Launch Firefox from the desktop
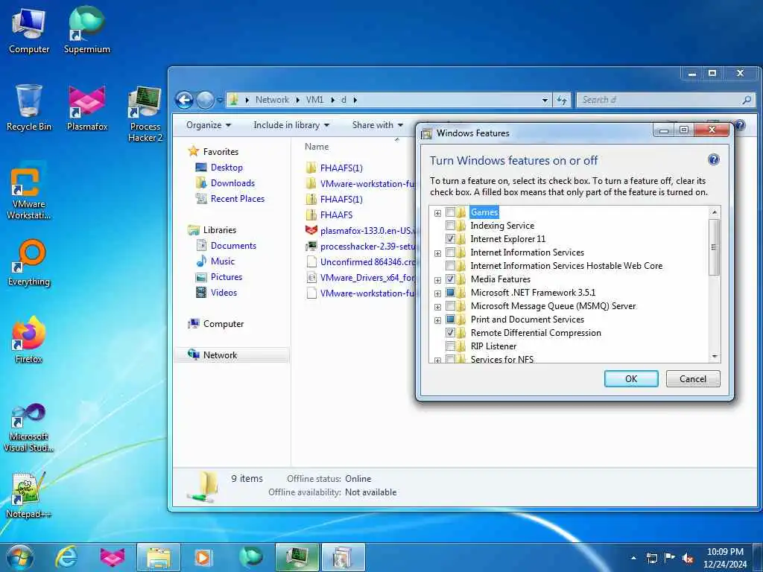This screenshot has height=572, width=763. 29,340
